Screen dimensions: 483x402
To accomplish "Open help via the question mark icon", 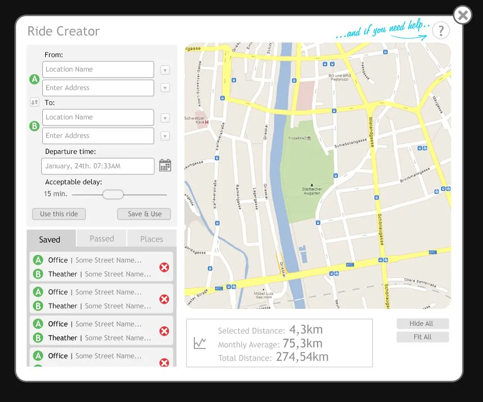I will [441, 31].
